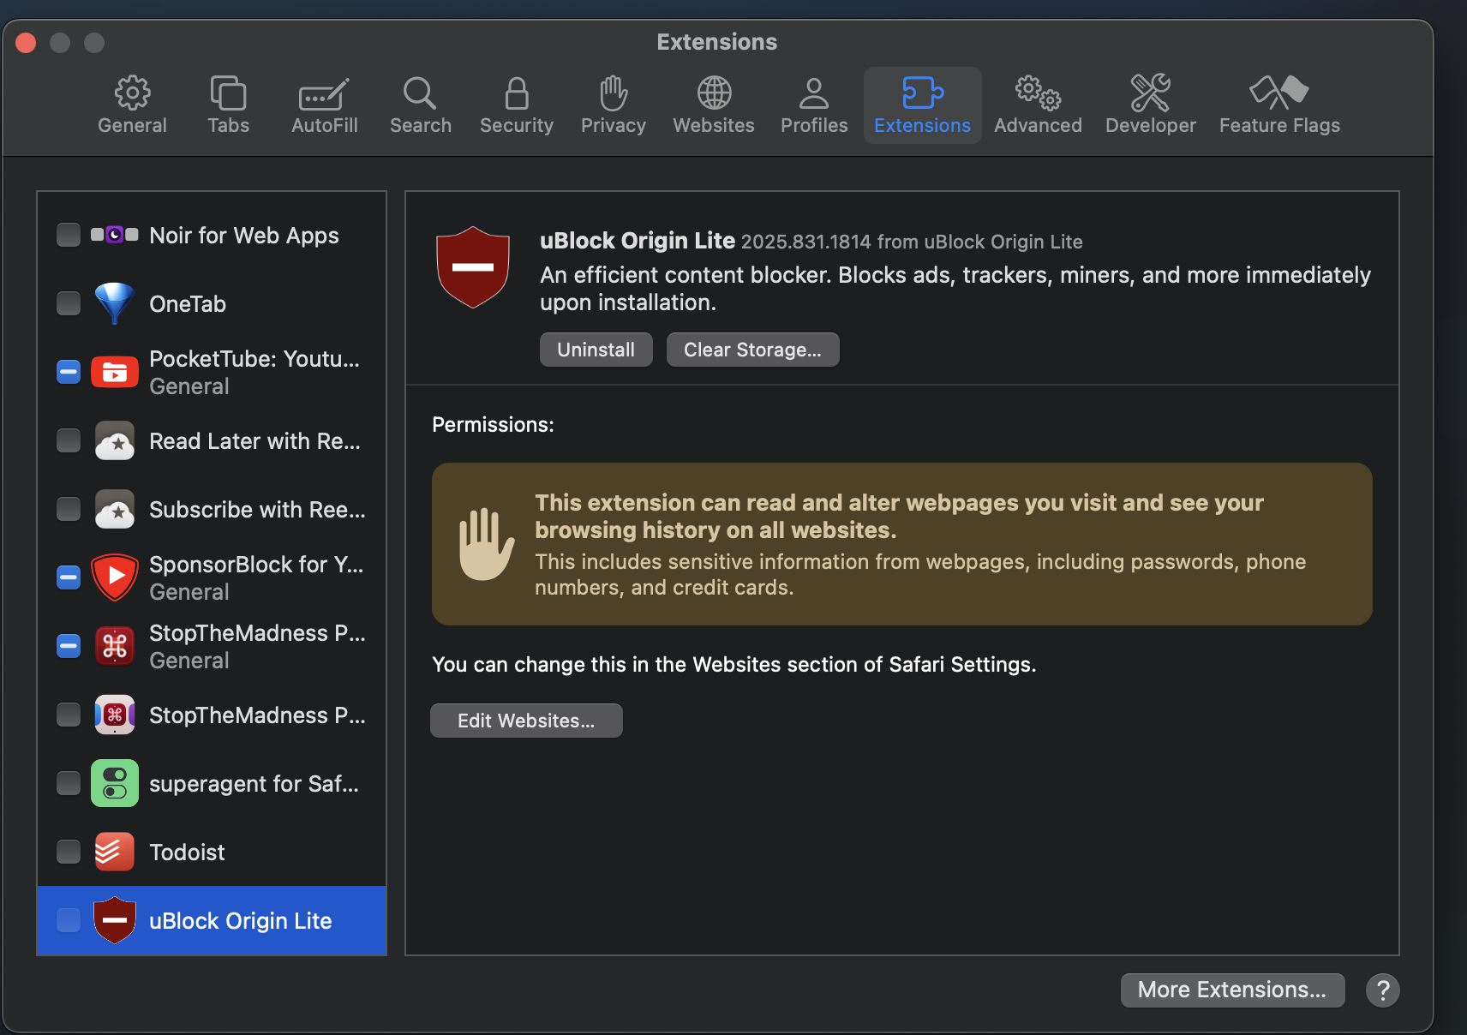Click the Subscribe with Reeder cloud icon
The image size is (1467, 1035).
115,509
